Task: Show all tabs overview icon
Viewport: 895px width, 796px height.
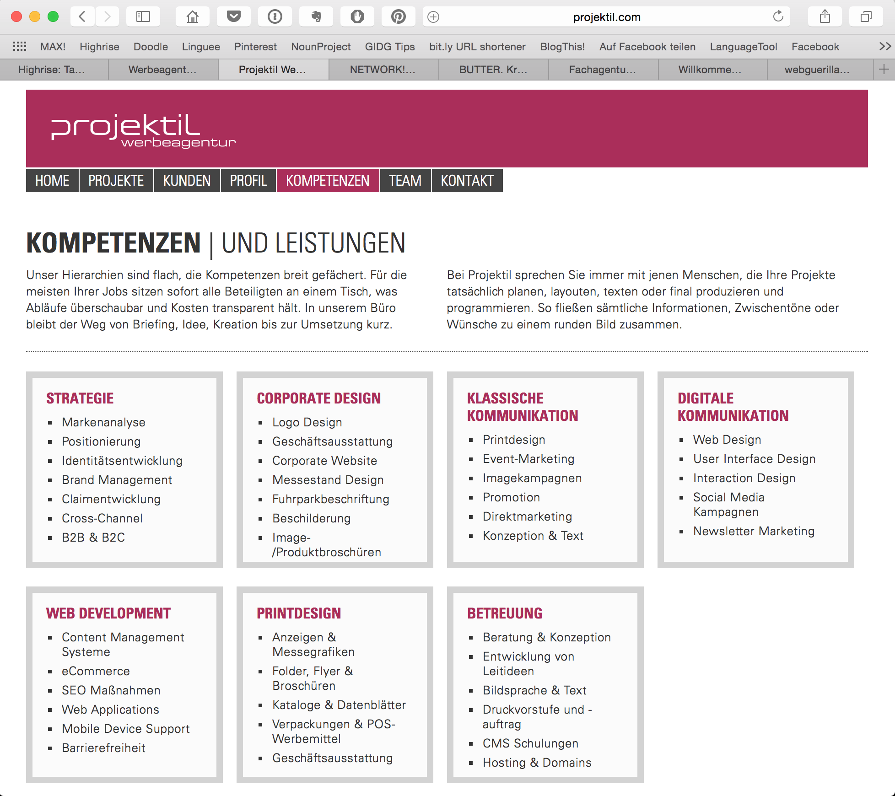Action: click(x=866, y=17)
